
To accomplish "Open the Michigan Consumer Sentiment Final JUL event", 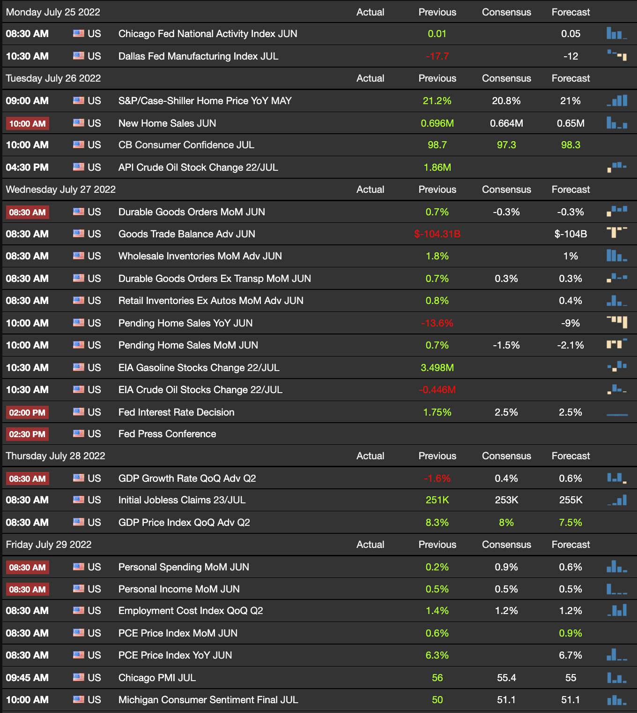I will (x=208, y=700).
